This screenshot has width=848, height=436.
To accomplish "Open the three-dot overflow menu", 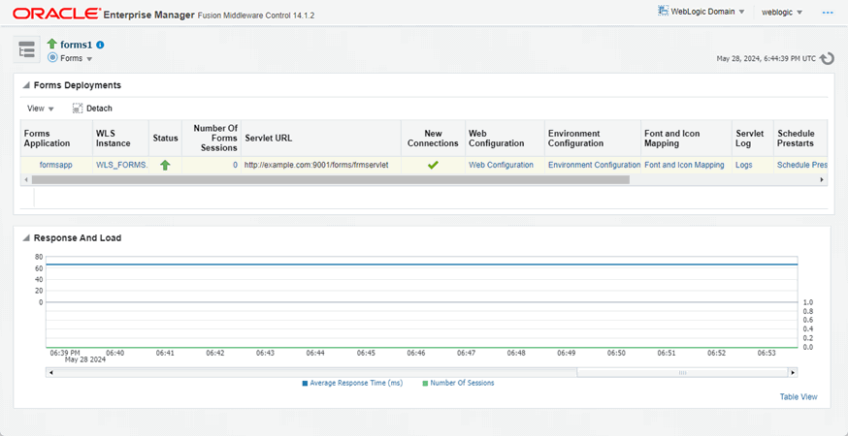I will click(x=828, y=12).
